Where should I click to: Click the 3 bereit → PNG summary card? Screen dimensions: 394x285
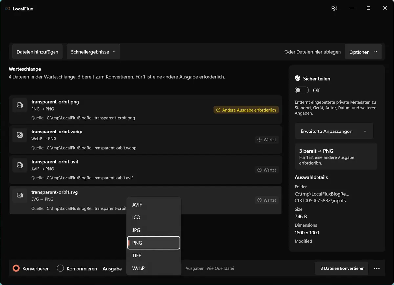click(x=336, y=156)
